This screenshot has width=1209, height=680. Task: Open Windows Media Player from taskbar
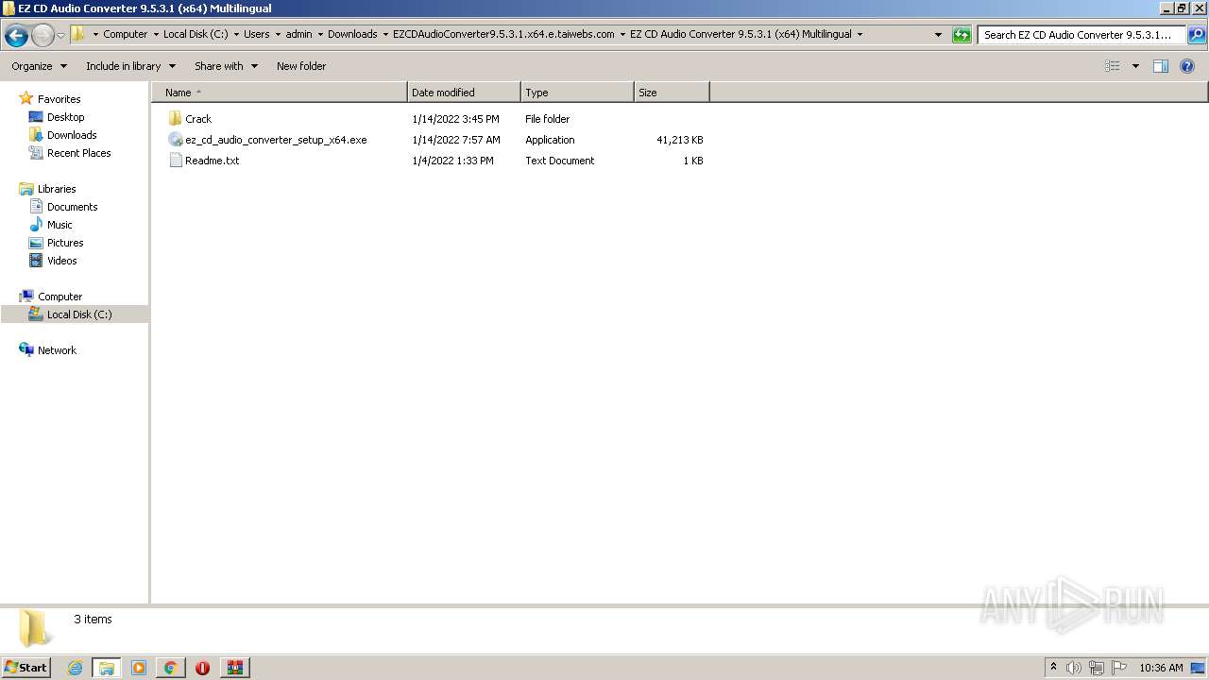coord(139,668)
